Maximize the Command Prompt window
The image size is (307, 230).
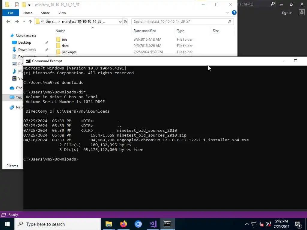[295, 61]
